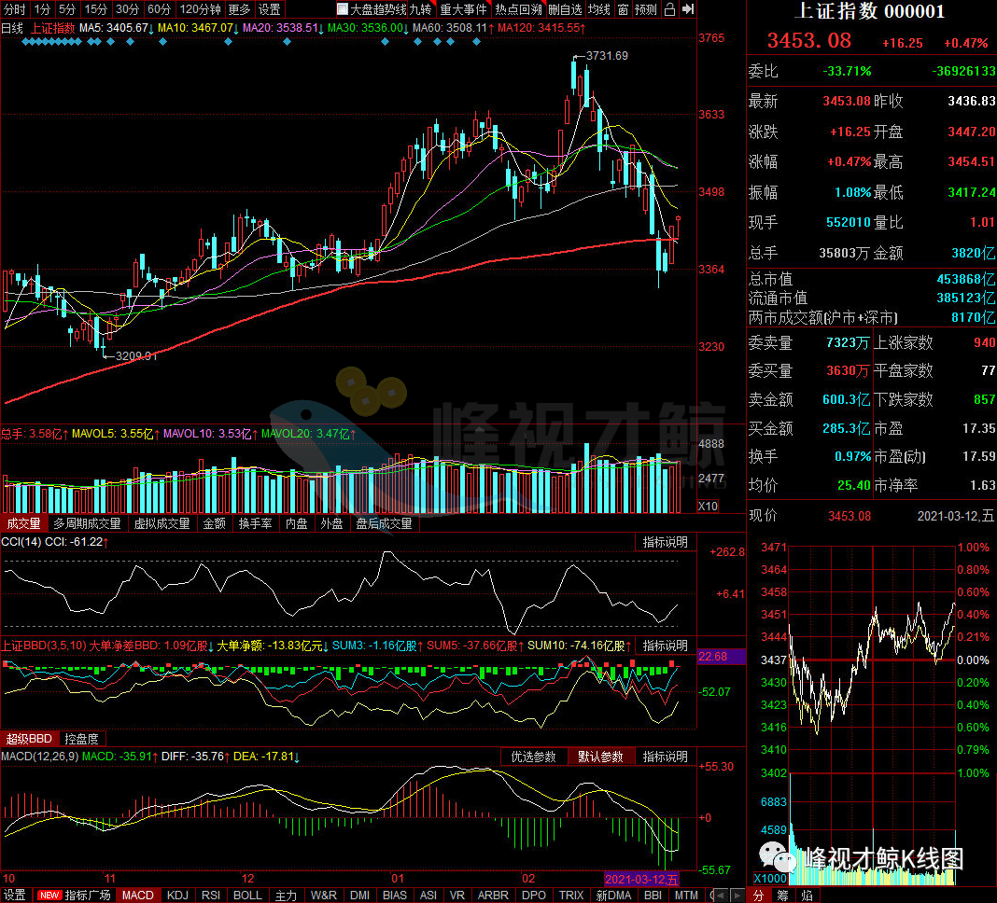Select the ASI indicator tab

point(428,896)
